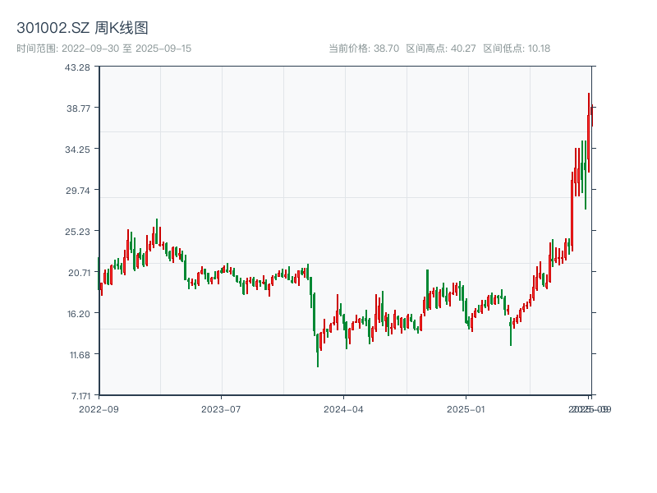This screenshot has height=493, width=657.
Task: Click the 区间低点 10.18 label
Action: [517, 48]
